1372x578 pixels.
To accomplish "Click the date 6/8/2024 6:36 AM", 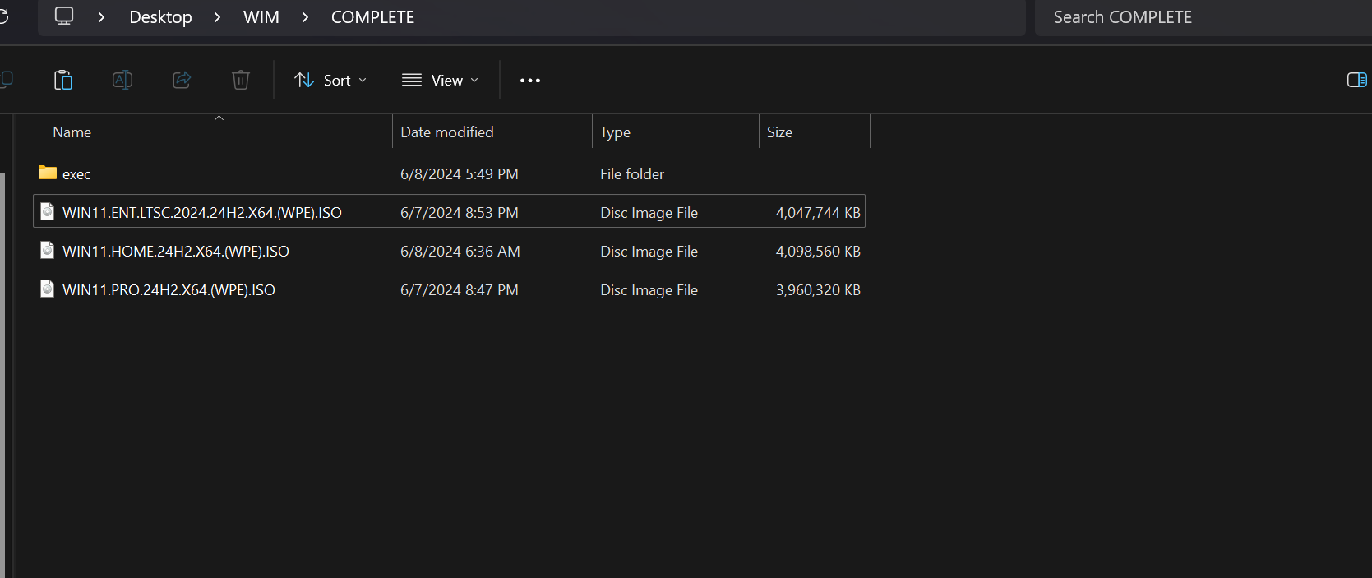I will coord(460,252).
